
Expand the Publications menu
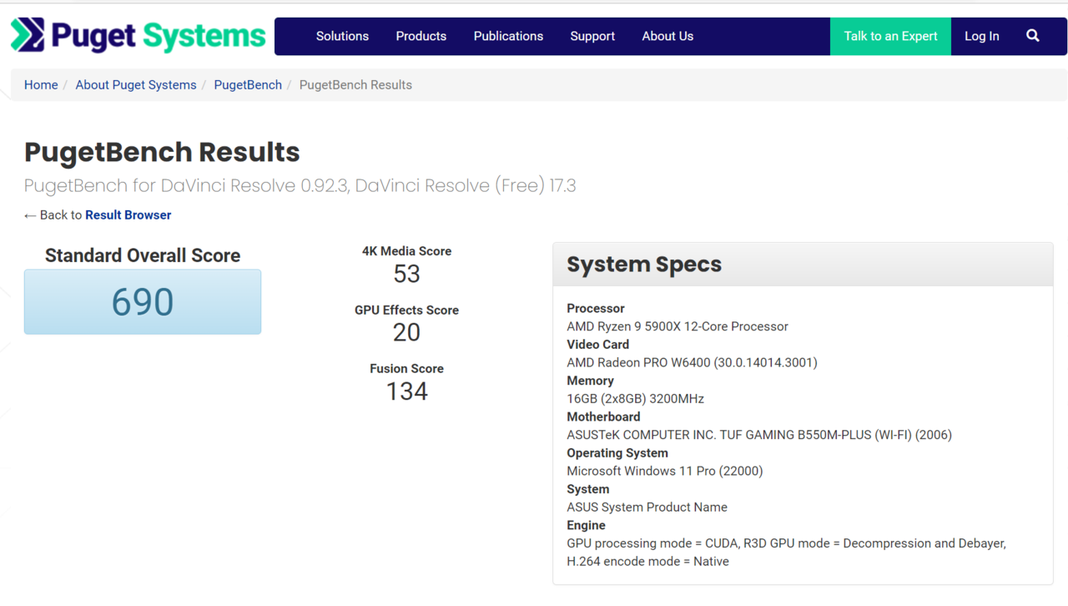tap(508, 36)
